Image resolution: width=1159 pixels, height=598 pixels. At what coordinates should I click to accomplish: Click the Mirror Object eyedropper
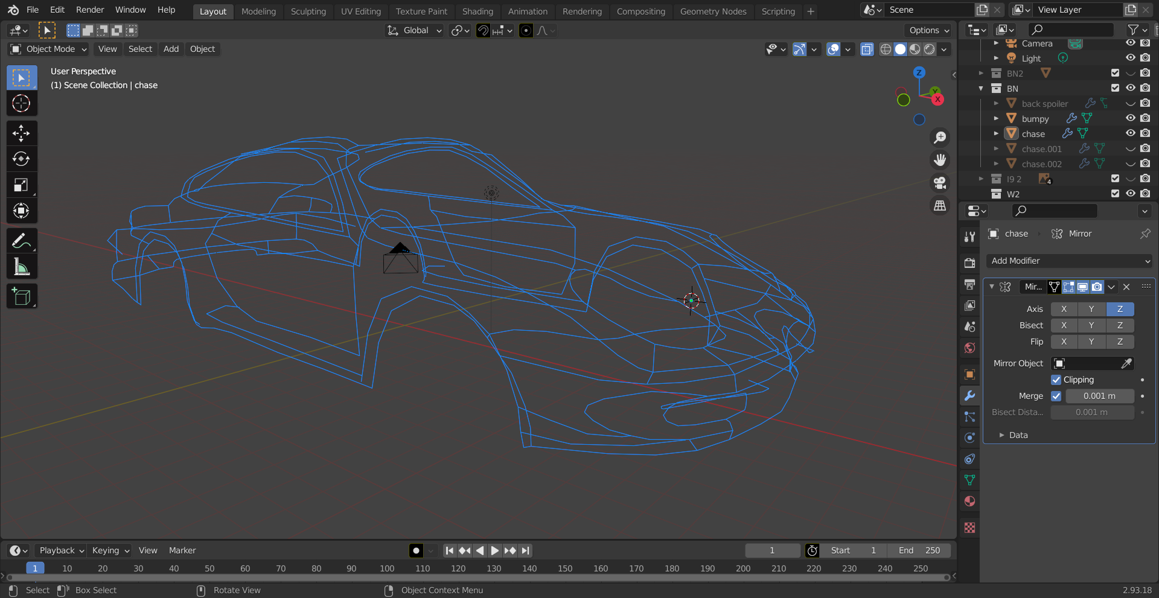click(1126, 363)
